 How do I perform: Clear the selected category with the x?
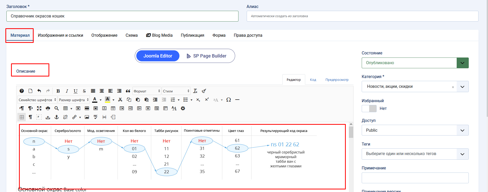pyautogui.click(x=453, y=87)
